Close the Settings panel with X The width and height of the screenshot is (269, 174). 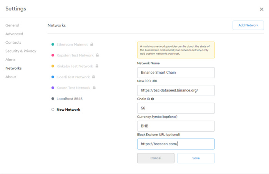click(x=262, y=9)
